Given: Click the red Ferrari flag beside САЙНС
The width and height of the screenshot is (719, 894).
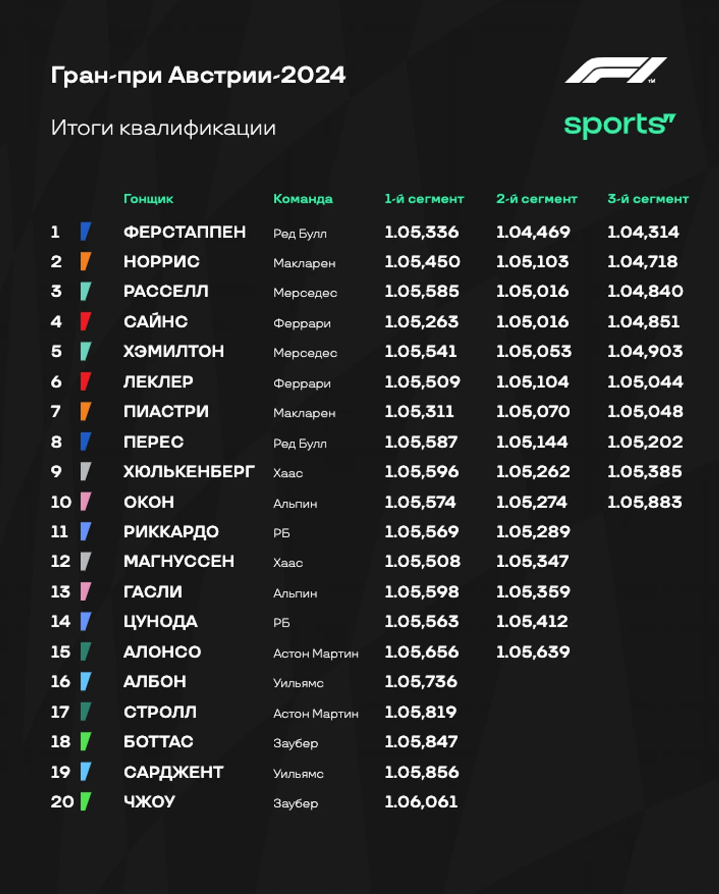Looking at the screenshot, I should (x=86, y=321).
